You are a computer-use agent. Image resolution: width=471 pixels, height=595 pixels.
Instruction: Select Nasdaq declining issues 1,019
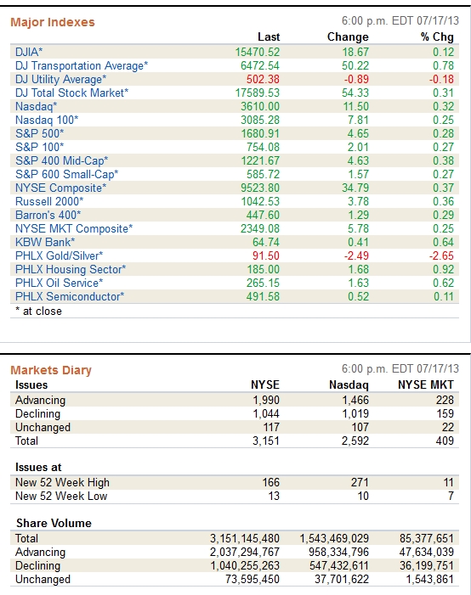pyautogui.click(x=355, y=413)
